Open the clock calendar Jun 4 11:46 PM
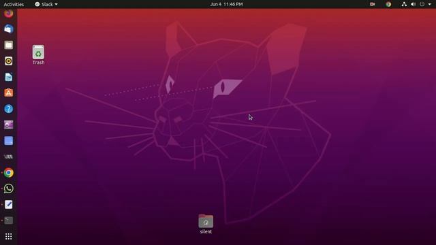 pos(226,4)
